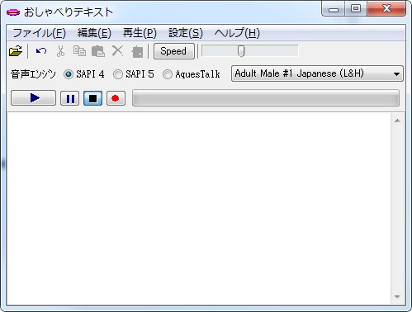The width and height of the screenshot is (412, 312).
Task: Click the gray document icon before Speed
Action: [x=137, y=52]
